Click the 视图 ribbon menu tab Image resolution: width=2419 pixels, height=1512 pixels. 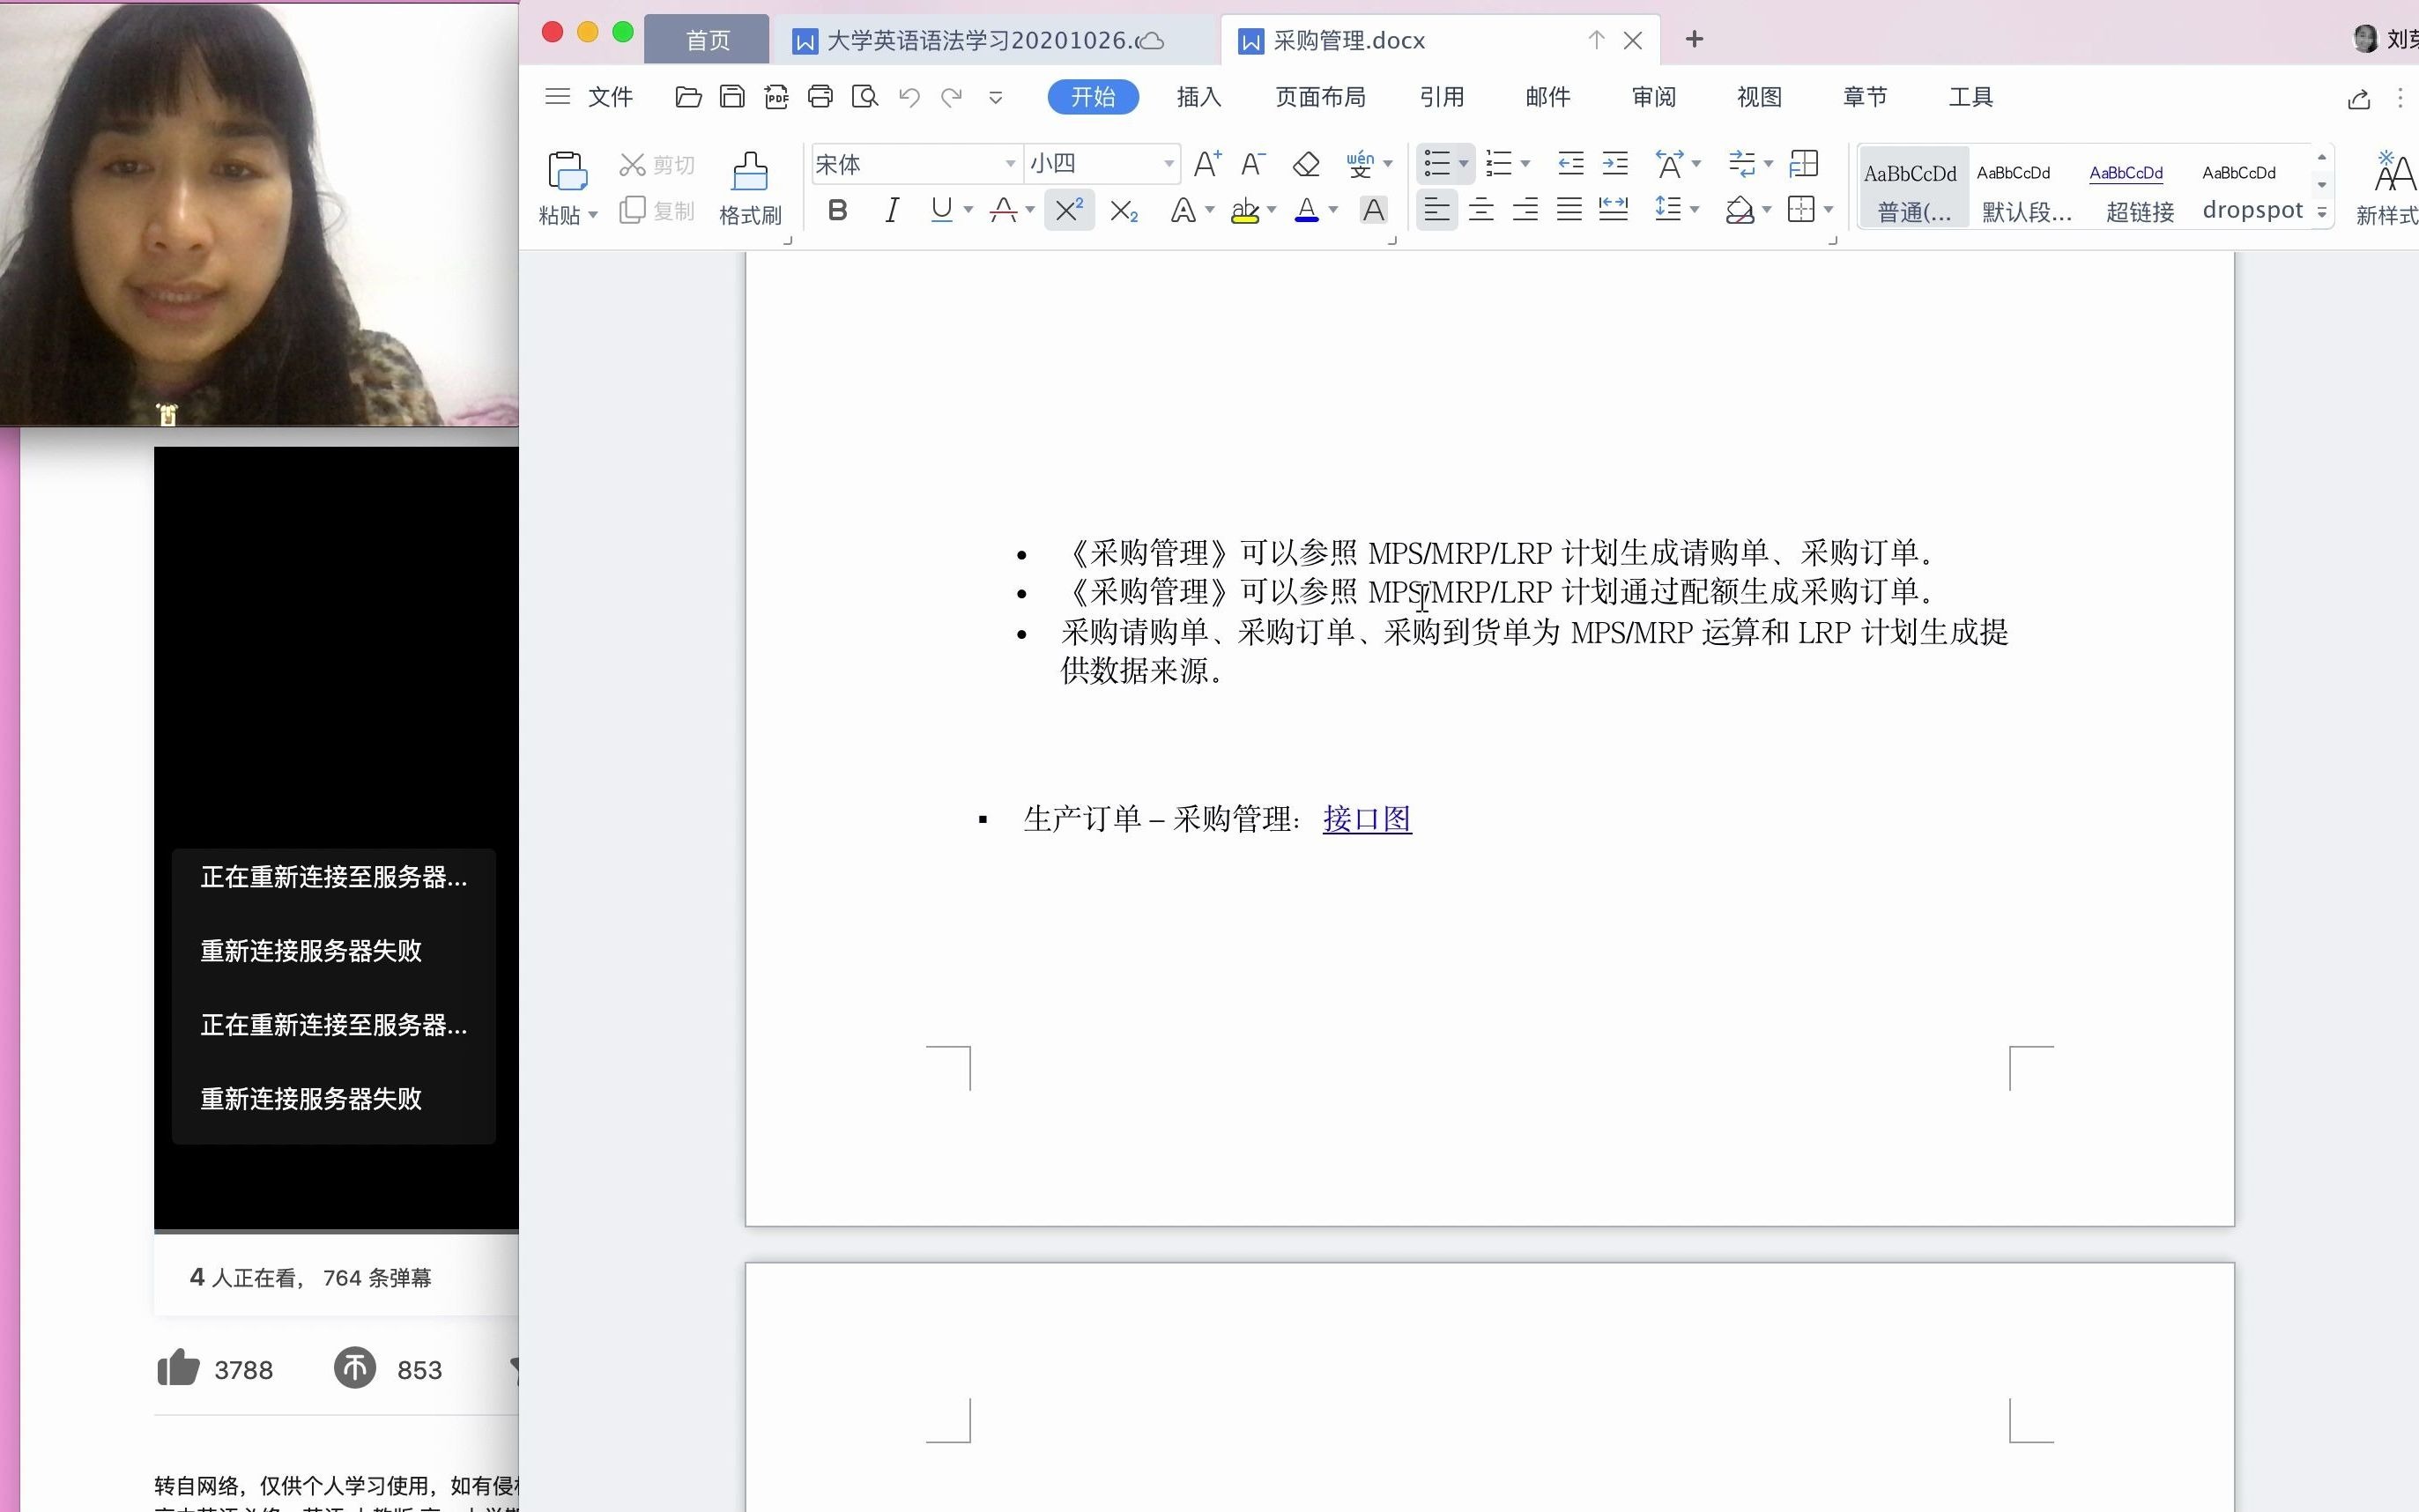pos(1759,96)
